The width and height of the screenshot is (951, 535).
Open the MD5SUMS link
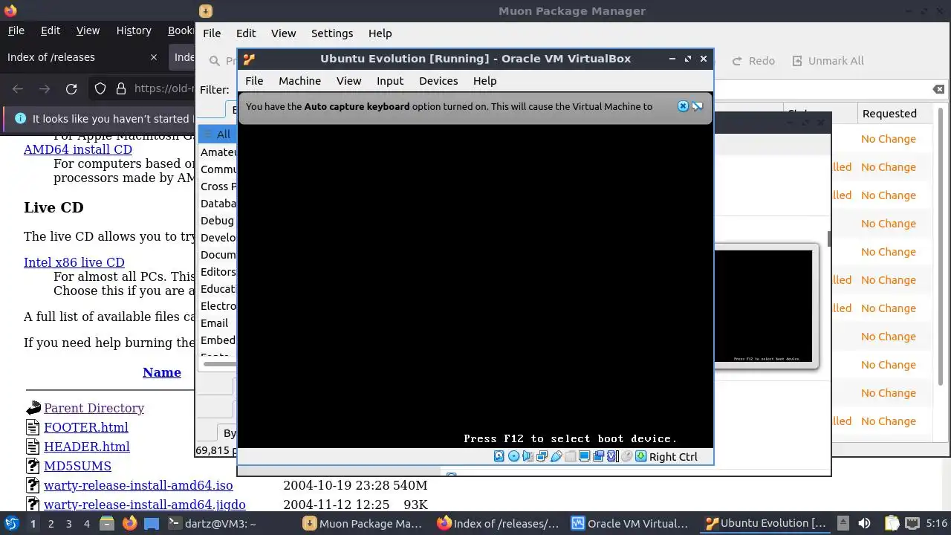[77, 466]
